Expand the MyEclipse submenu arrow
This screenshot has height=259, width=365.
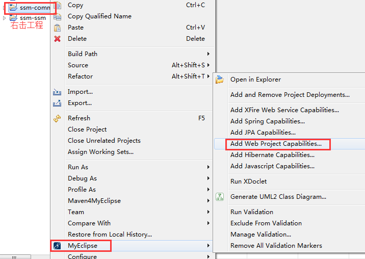208,246
